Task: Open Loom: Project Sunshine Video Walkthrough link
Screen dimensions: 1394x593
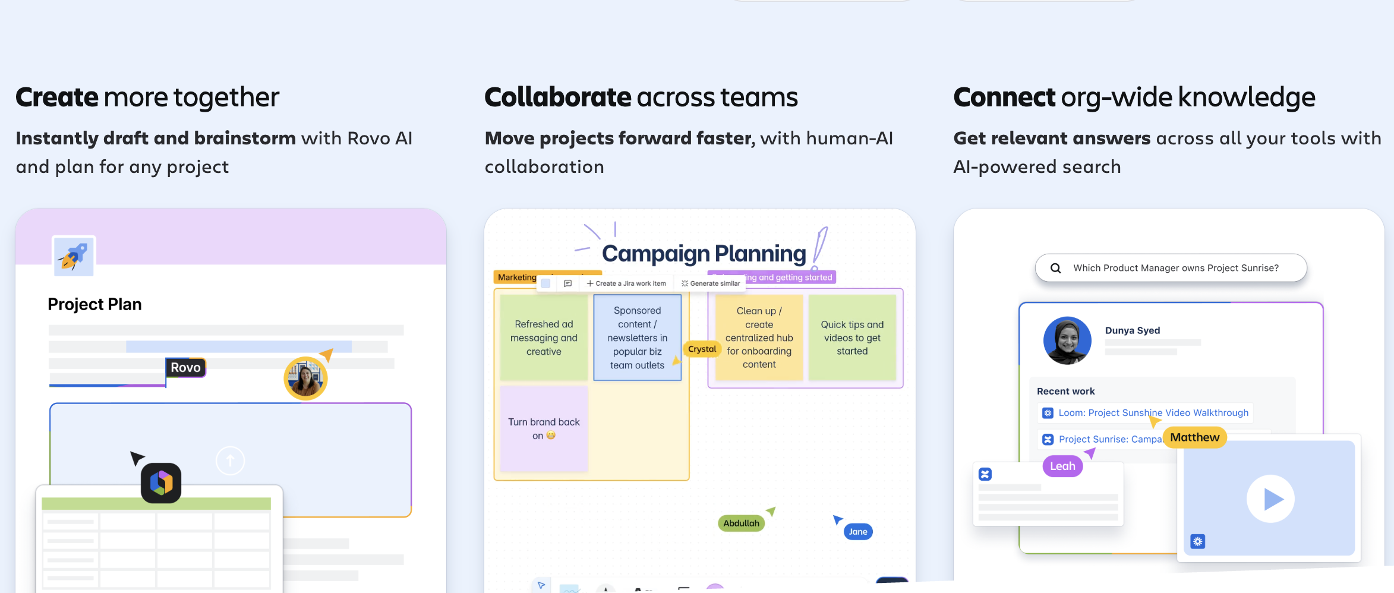Action: 1153,413
